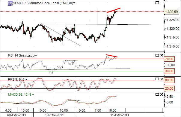Viewport: 181px width, 117px height.
Task: Click the 7:00 time axis label
Action: pyautogui.click(x=98, y=110)
